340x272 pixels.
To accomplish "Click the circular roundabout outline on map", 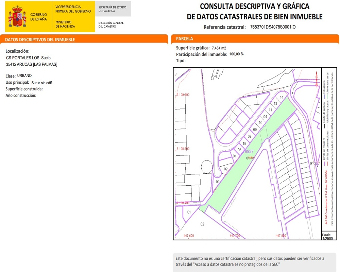I will [x=208, y=167].
